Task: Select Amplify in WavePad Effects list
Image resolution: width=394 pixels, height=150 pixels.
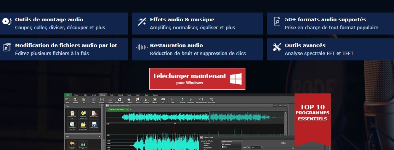Action: 206,145
